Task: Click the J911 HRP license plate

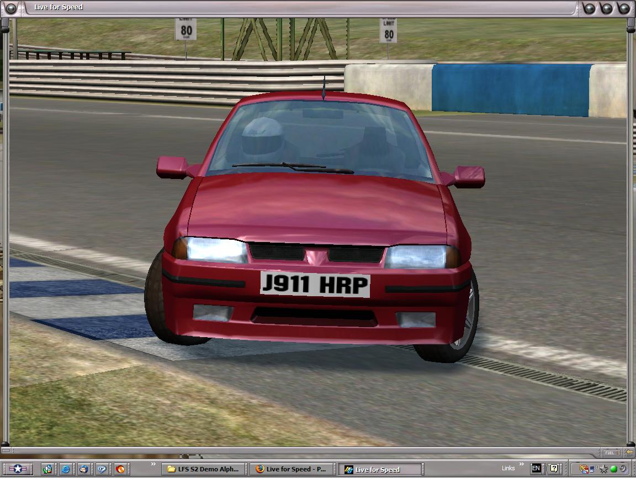Action: [x=315, y=284]
